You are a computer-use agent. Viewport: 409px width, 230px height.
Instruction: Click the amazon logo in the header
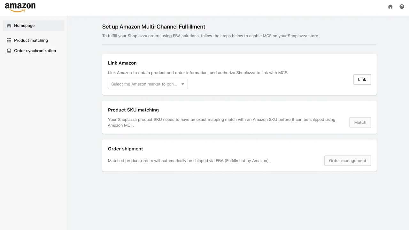tap(20, 6)
